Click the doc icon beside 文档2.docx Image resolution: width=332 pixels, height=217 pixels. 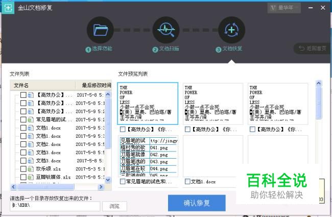[x=31, y=144]
